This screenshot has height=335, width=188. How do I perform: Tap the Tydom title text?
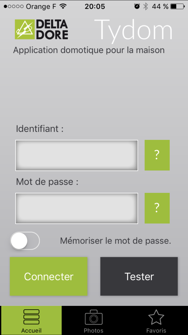133,30
